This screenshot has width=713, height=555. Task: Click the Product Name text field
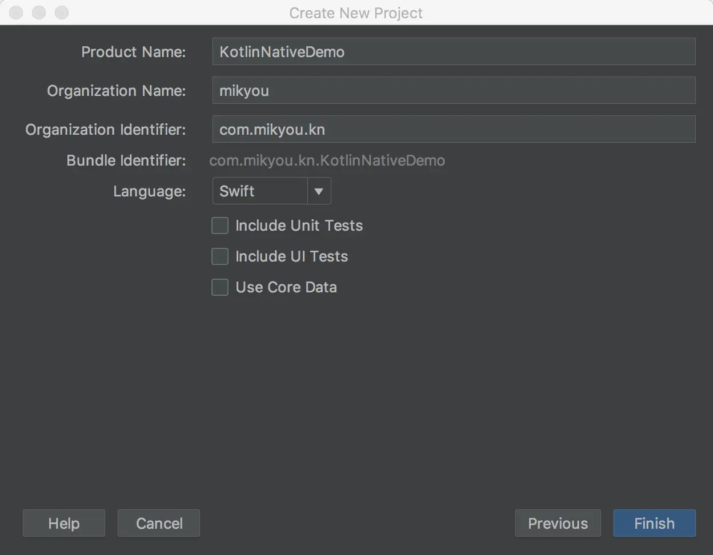(454, 52)
